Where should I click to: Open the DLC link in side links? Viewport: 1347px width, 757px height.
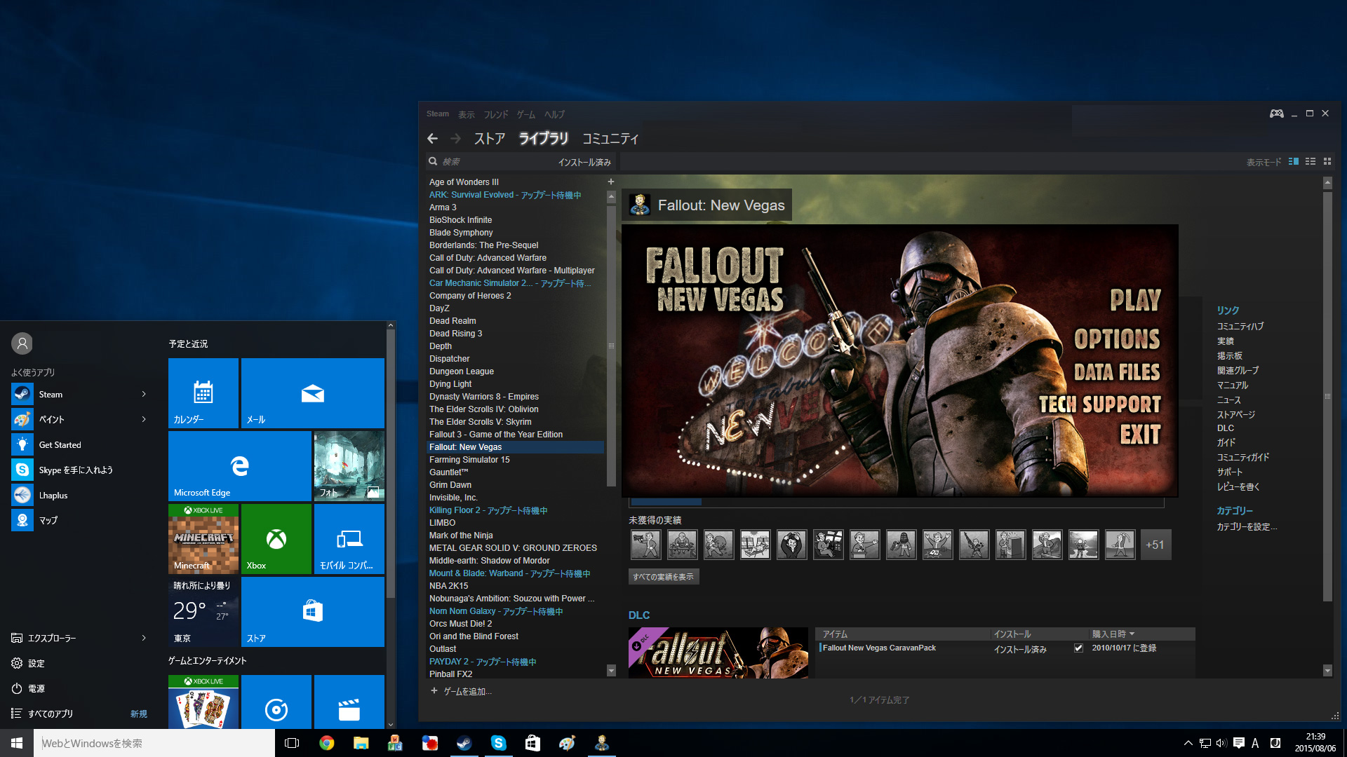(x=1226, y=428)
